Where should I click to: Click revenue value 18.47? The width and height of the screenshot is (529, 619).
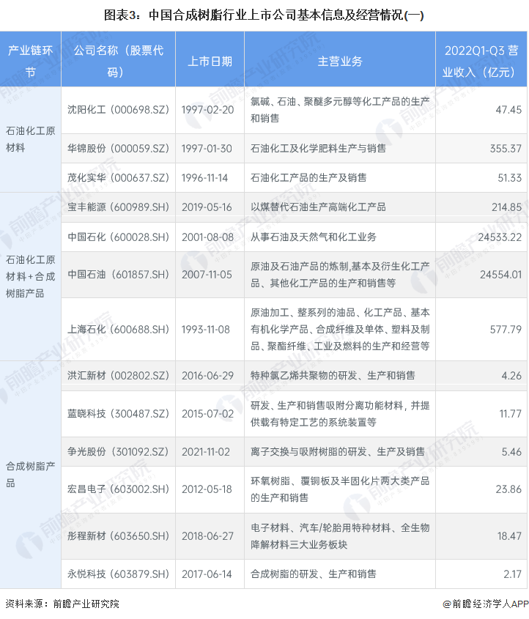(x=509, y=536)
